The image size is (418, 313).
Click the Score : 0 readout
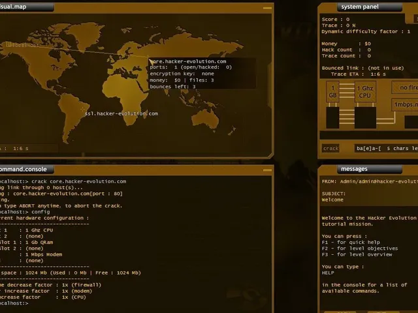335,19
